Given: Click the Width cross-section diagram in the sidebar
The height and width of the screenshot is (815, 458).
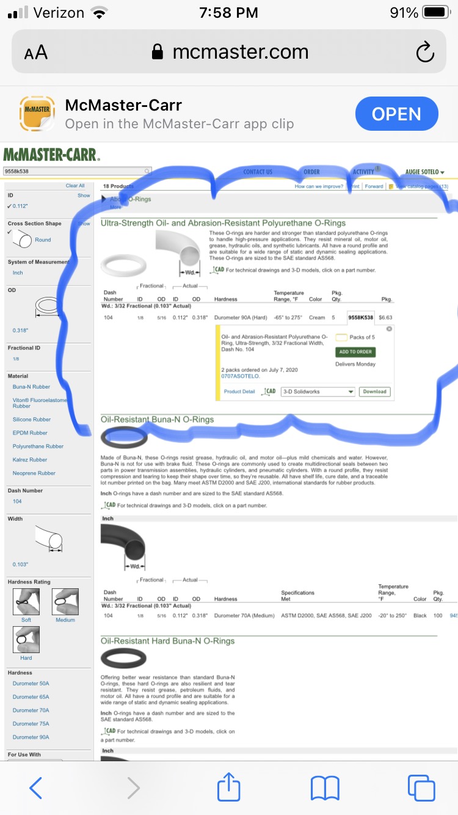Looking at the screenshot, I should [x=49, y=539].
